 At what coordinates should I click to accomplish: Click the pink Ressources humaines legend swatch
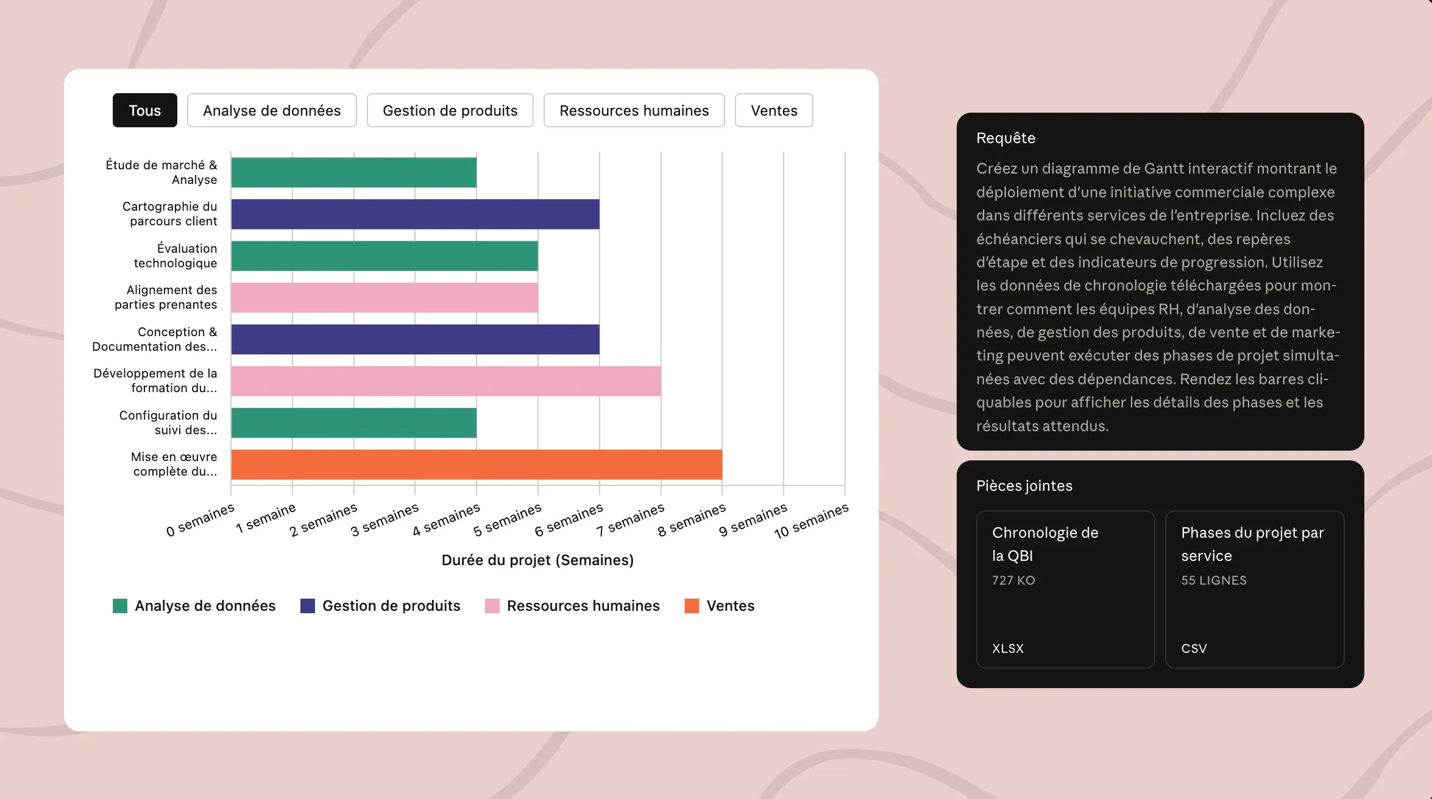point(492,605)
